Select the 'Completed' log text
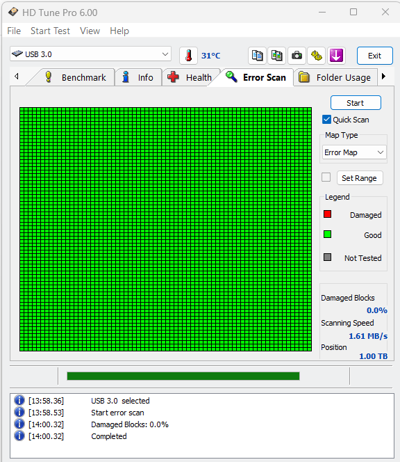 pyautogui.click(x=109, y=436)
